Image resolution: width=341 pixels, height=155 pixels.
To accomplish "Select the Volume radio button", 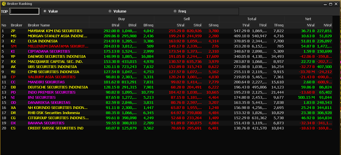I will click(110, 11).
